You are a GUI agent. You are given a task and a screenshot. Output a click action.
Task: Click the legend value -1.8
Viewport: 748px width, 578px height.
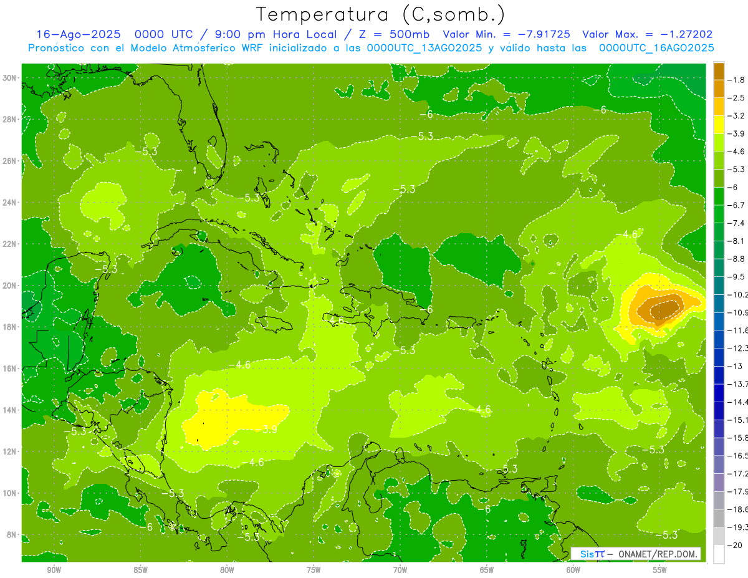[x=736, y=80]
